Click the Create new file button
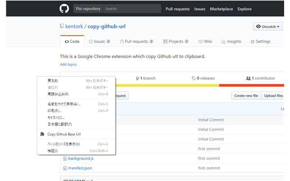This screenshot has width=290, height=181. pyautogui.click(x=246, y=95)
